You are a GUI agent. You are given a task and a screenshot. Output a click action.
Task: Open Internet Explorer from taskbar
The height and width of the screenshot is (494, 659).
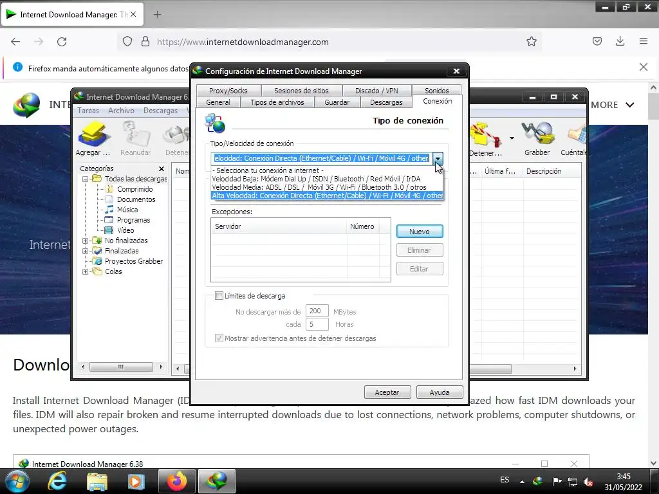pos(57,481)
